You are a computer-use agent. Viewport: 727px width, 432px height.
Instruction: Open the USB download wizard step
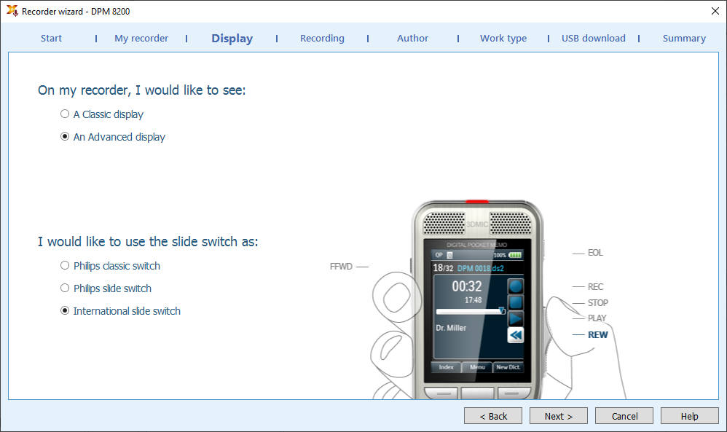[x=594, y=39]
